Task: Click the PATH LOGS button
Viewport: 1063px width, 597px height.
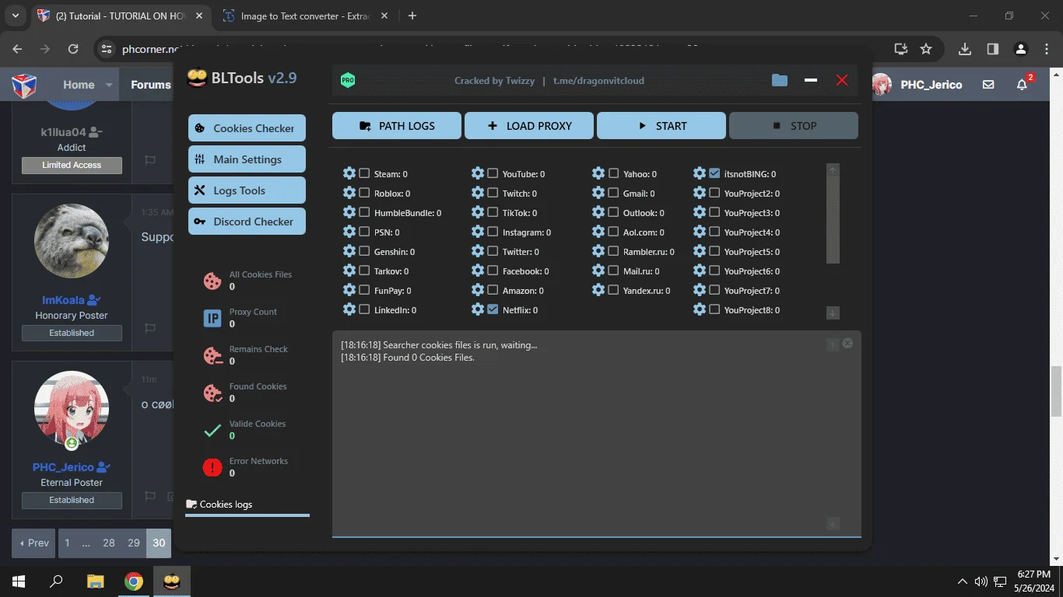Action: tap(397, 126)
